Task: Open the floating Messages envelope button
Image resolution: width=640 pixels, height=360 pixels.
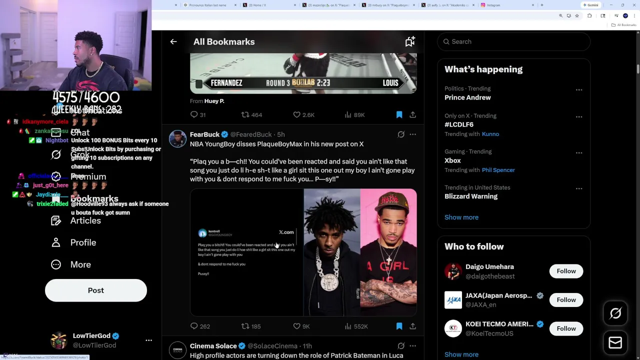Action: 615,343
